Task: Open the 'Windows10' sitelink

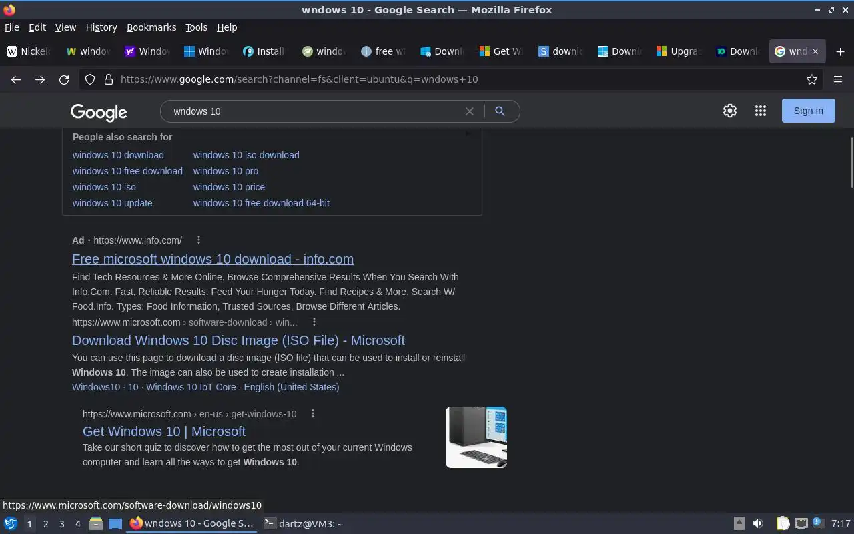Action: pyautogui.click(x=96, y=387)
